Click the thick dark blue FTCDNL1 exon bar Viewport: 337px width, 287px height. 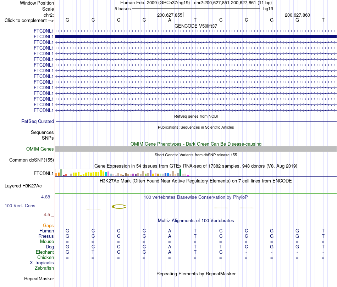(196, 37)
